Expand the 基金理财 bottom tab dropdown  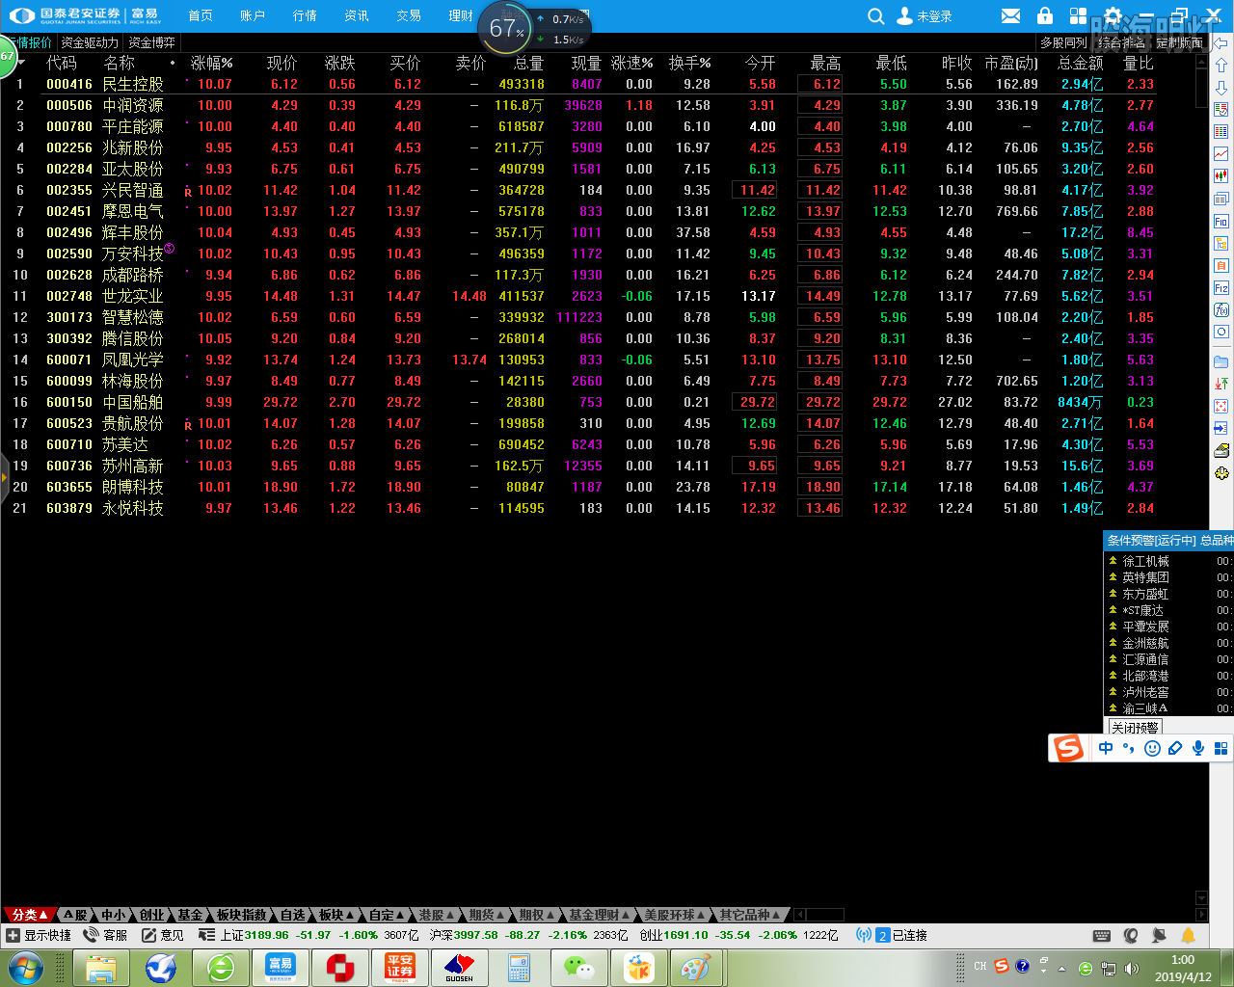click(599, 915)
